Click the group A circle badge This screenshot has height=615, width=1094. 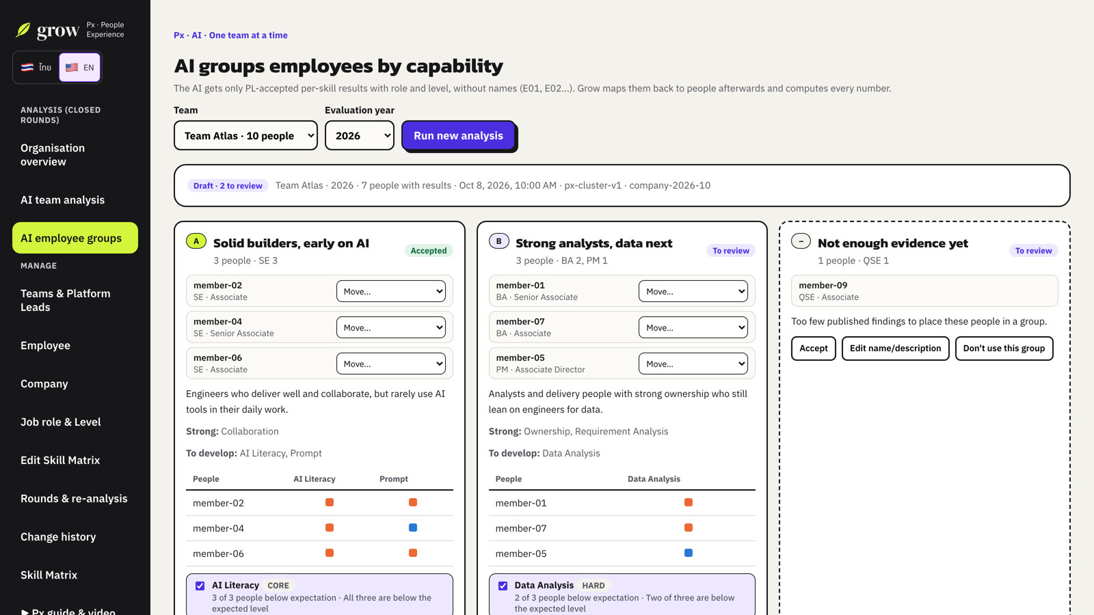[x=196, y=241]
